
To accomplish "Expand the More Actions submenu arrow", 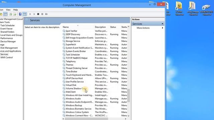I will [163, 28].
